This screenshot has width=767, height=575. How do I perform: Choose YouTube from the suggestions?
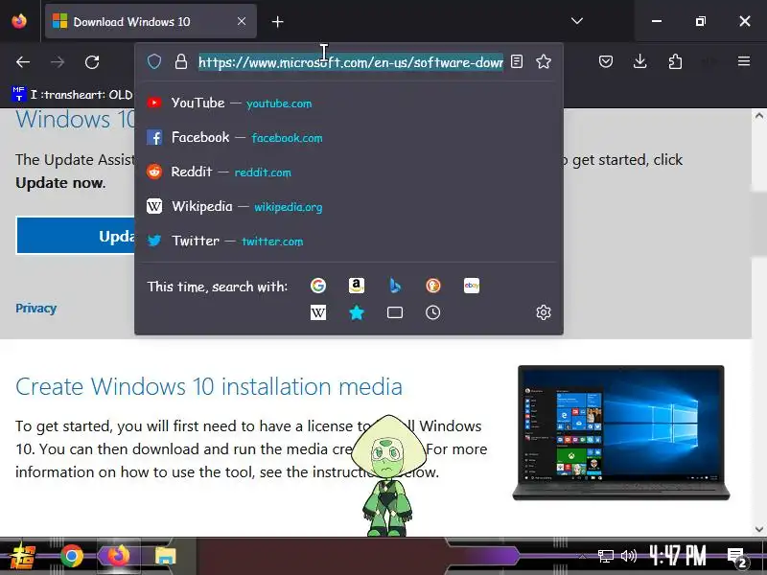click(349, 103)
